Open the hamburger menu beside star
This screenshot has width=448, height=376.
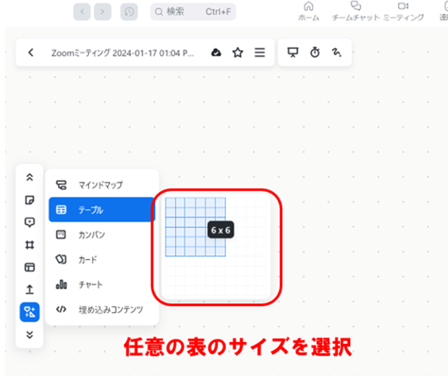pyautogui.click(x=260, y=53)
